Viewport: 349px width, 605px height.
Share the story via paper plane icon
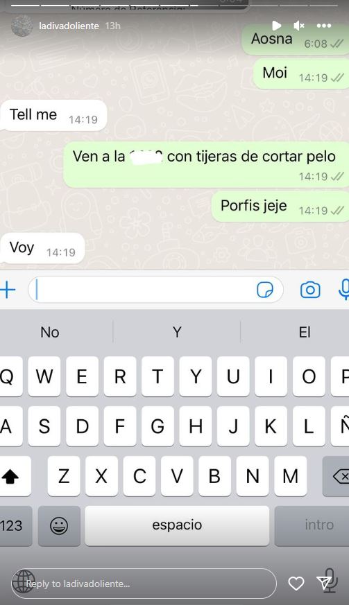[324, 583]
